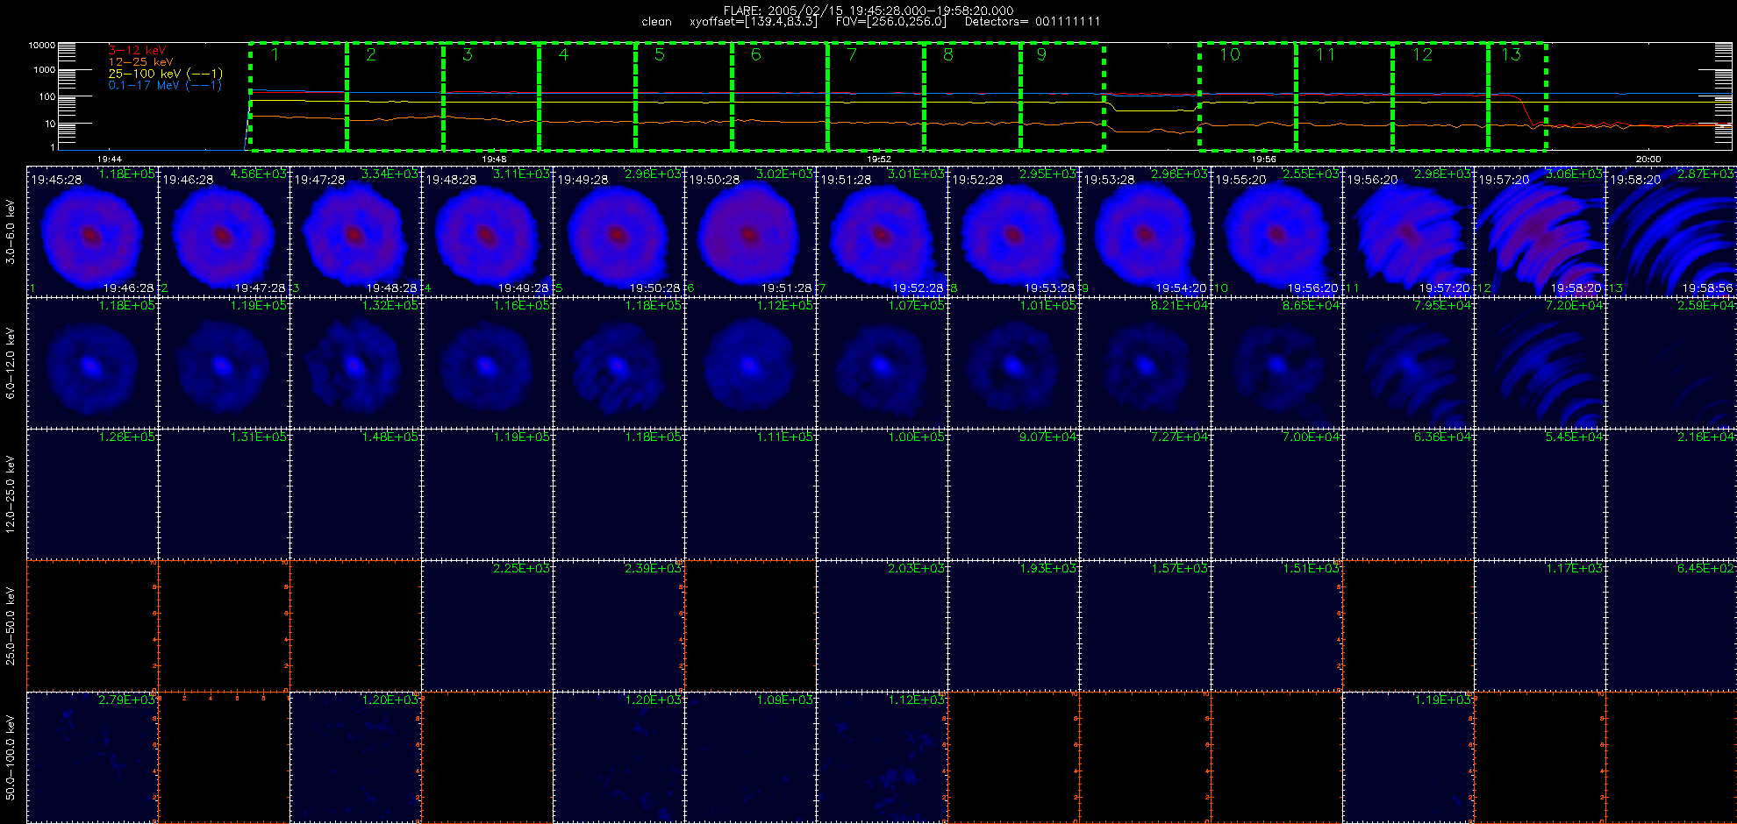This screenshot has height=824, width=1737.
Task: Open the 19:53:28 3.0-6.0 keV image
Action: click(x=1145, y=231)
